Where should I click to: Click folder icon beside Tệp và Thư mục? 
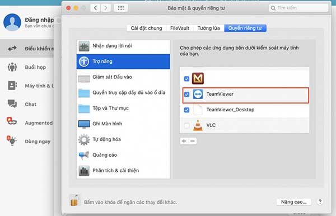click(x=84, y=109)
